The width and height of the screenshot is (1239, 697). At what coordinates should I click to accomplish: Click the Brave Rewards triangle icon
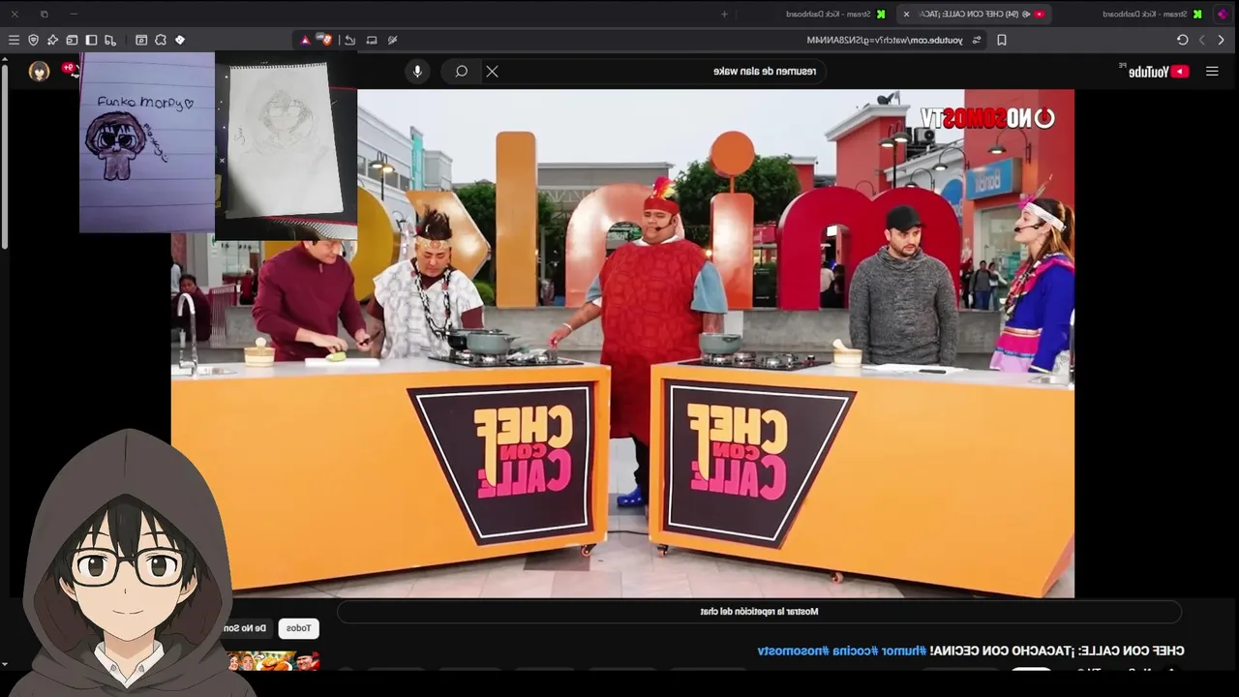(305, 40)
